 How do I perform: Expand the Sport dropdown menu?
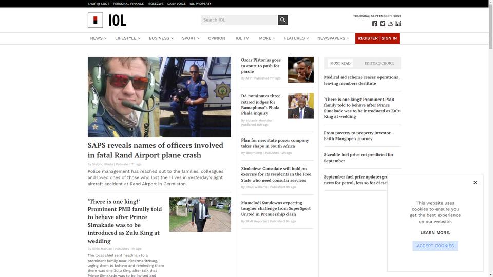click(x=191, y=38)
